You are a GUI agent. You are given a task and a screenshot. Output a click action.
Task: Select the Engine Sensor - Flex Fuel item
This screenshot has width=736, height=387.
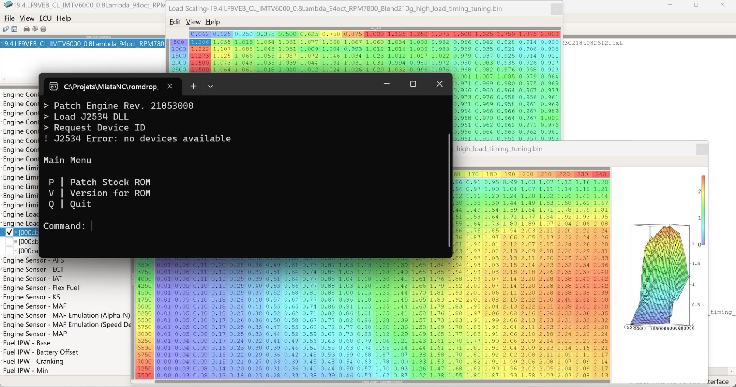41,288
